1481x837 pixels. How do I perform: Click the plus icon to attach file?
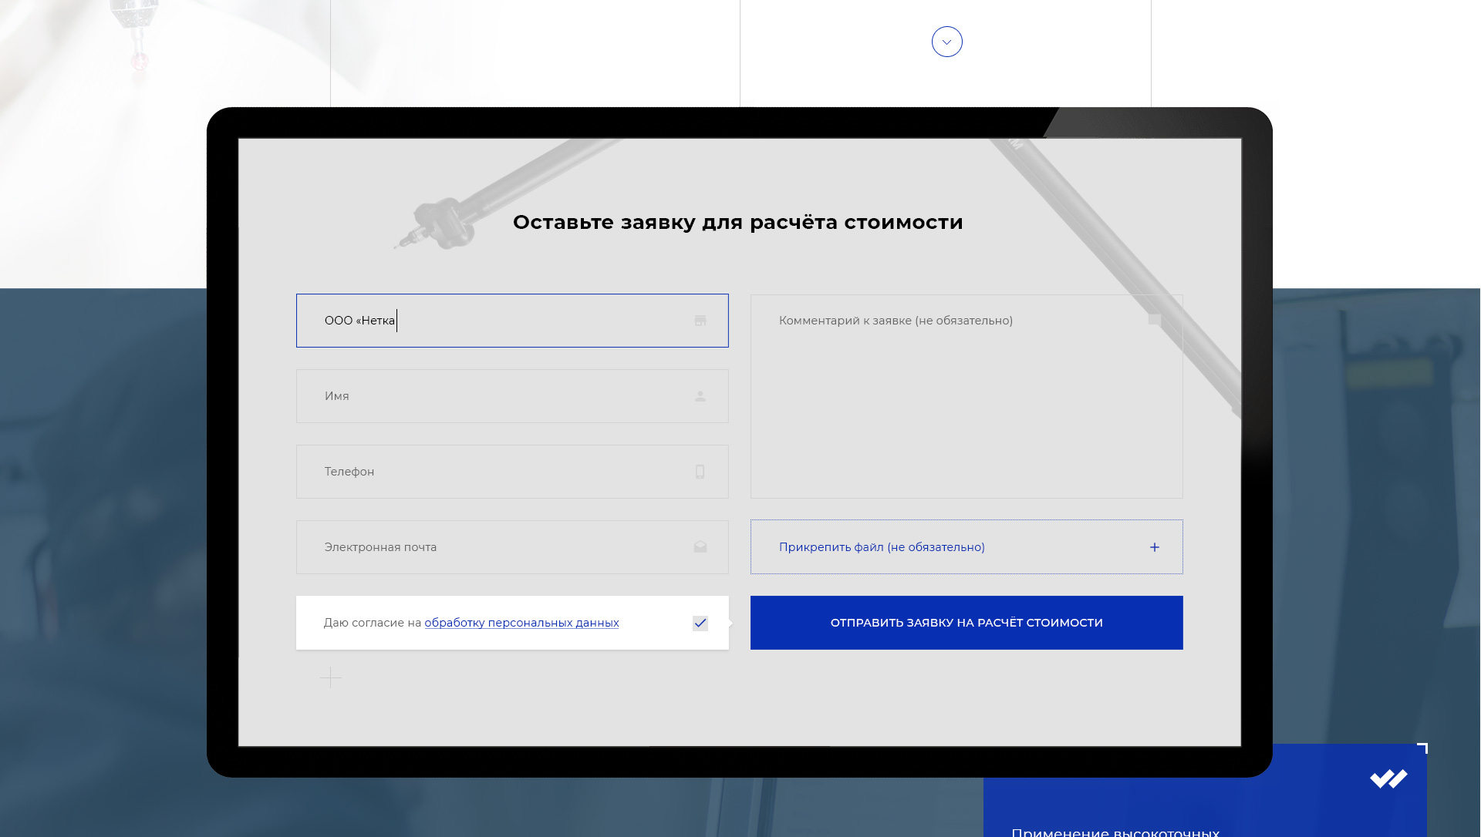pyautogui.click(x=1154, y=547)
